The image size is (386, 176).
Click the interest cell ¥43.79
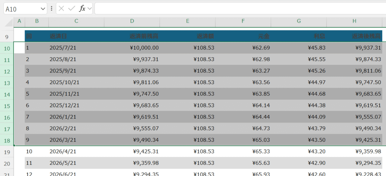(x=299, y=128)
